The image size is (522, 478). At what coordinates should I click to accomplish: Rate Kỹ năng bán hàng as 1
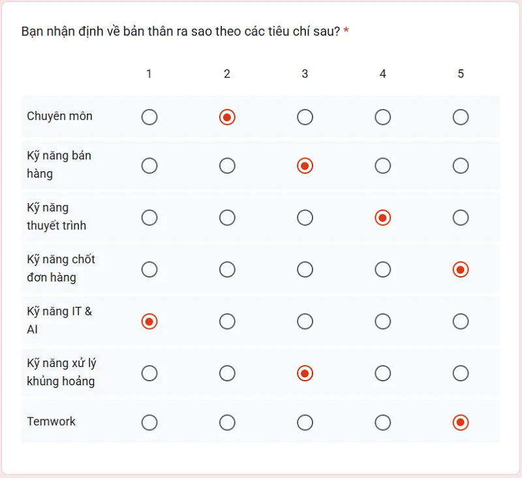[x=149, y=165]
